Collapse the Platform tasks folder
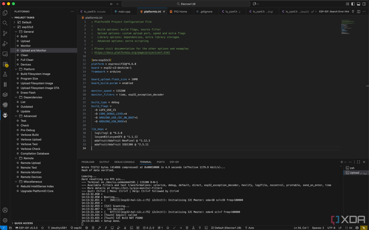Viewport: 369px width, 230px height. (x=16, y=69)
